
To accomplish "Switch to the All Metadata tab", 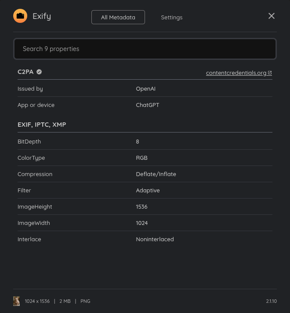I will tap(118, 17).
